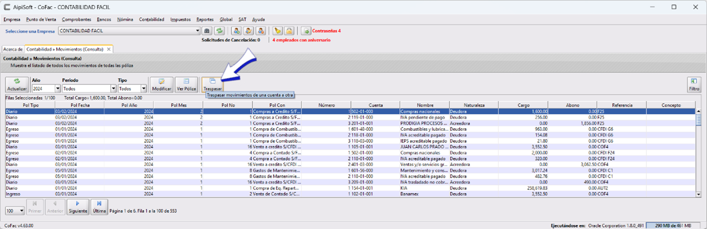Open the Impuestos menu
The height and width of the screenshot is (229, 707).
tap(181, 19)
